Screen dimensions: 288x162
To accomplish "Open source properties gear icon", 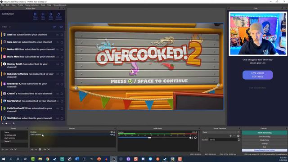I will pos(40,149).
